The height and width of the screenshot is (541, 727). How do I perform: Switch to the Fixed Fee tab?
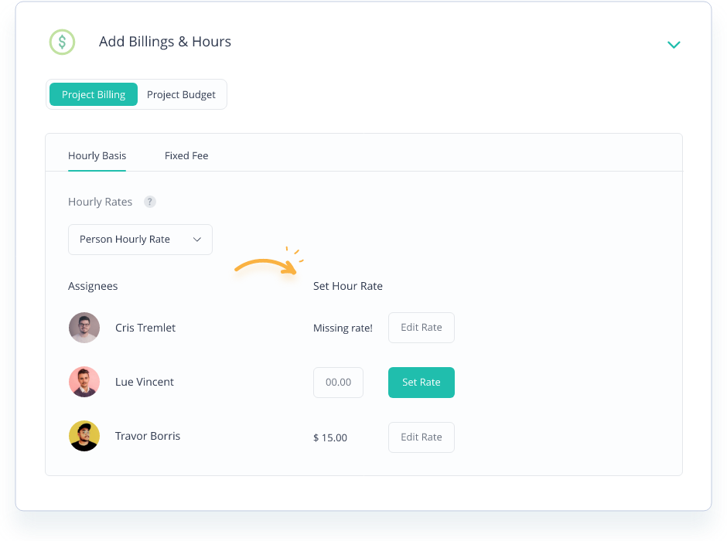coord(186,155)
